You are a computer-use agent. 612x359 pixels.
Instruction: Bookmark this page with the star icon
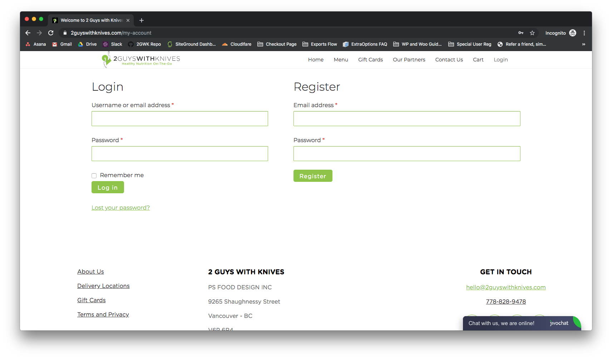(x=532, y=33)
